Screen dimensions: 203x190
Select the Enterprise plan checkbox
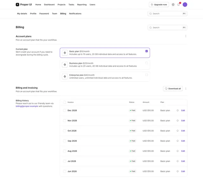pos(147,75)
